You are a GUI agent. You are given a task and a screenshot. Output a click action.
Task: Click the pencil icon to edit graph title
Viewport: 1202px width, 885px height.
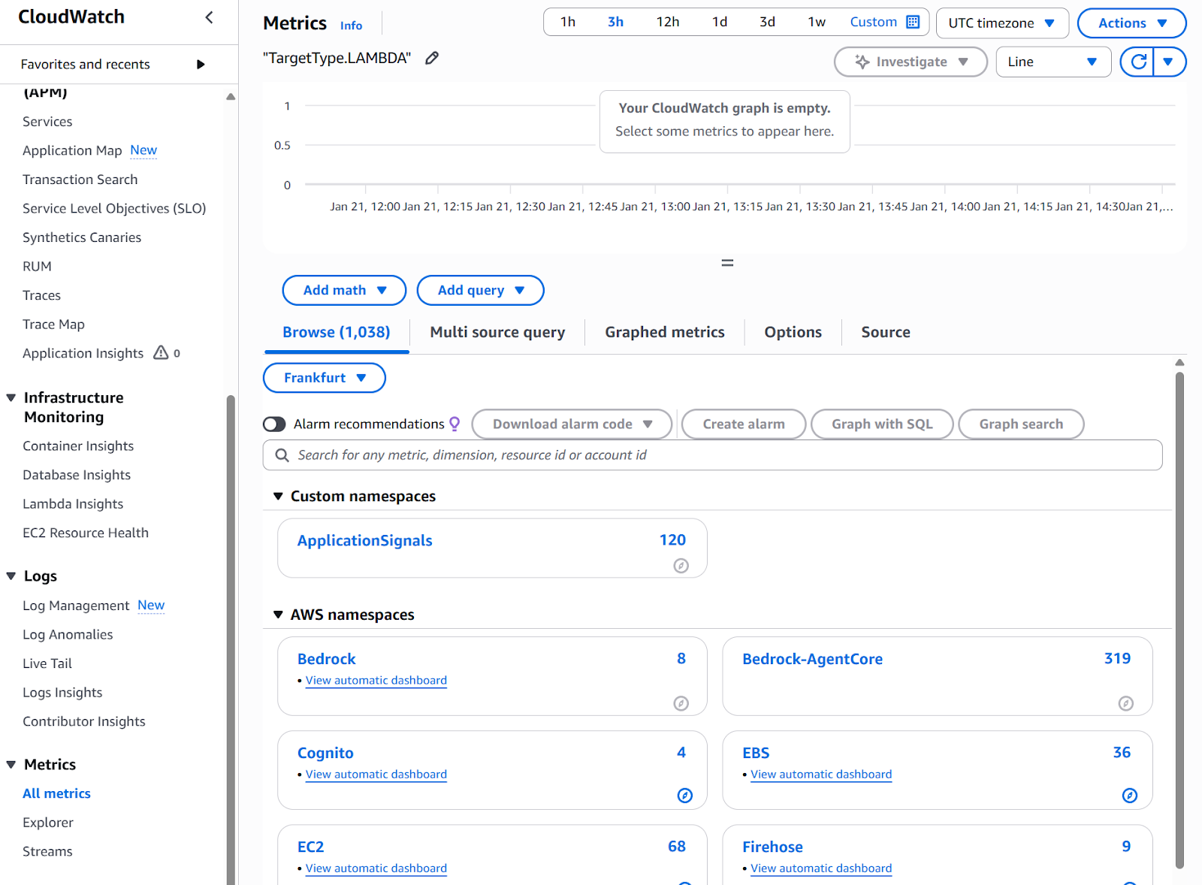click(432, 58)
